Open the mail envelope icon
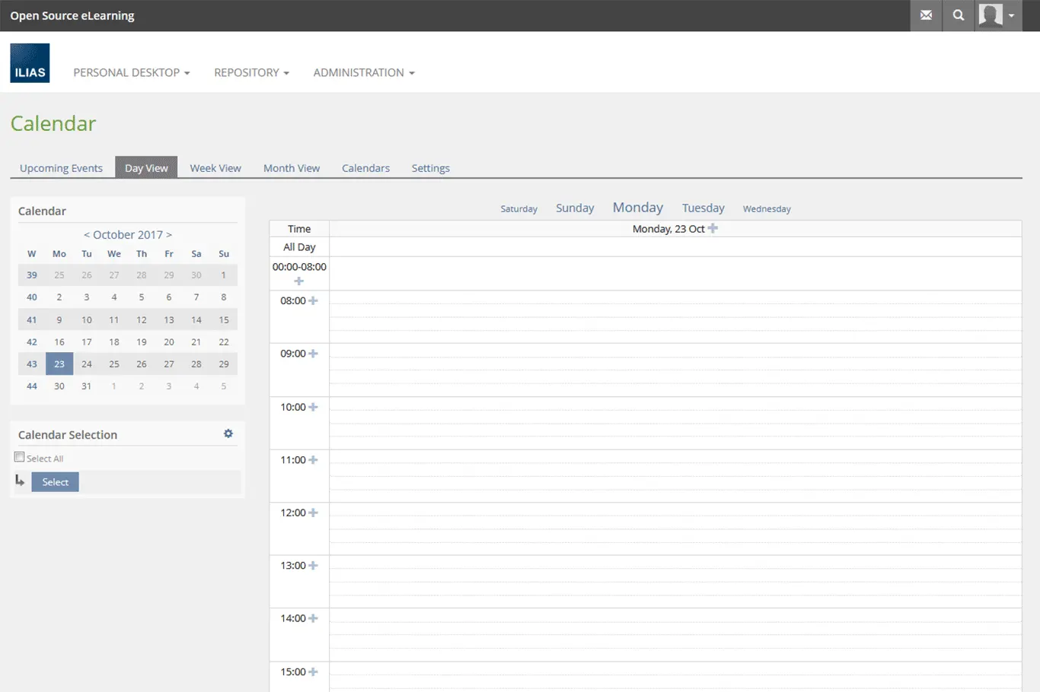Viewport: 1040px width, 692px height. pos(926,15)
